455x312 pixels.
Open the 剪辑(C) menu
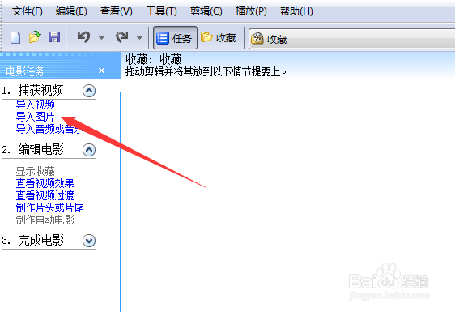pos(206,11)
